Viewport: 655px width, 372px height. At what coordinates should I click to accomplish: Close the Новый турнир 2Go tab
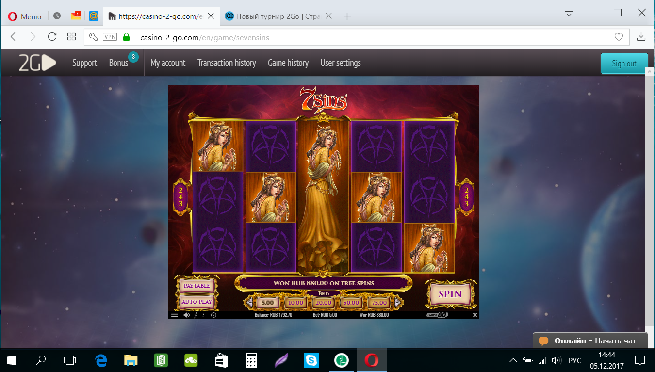(328, 16)
